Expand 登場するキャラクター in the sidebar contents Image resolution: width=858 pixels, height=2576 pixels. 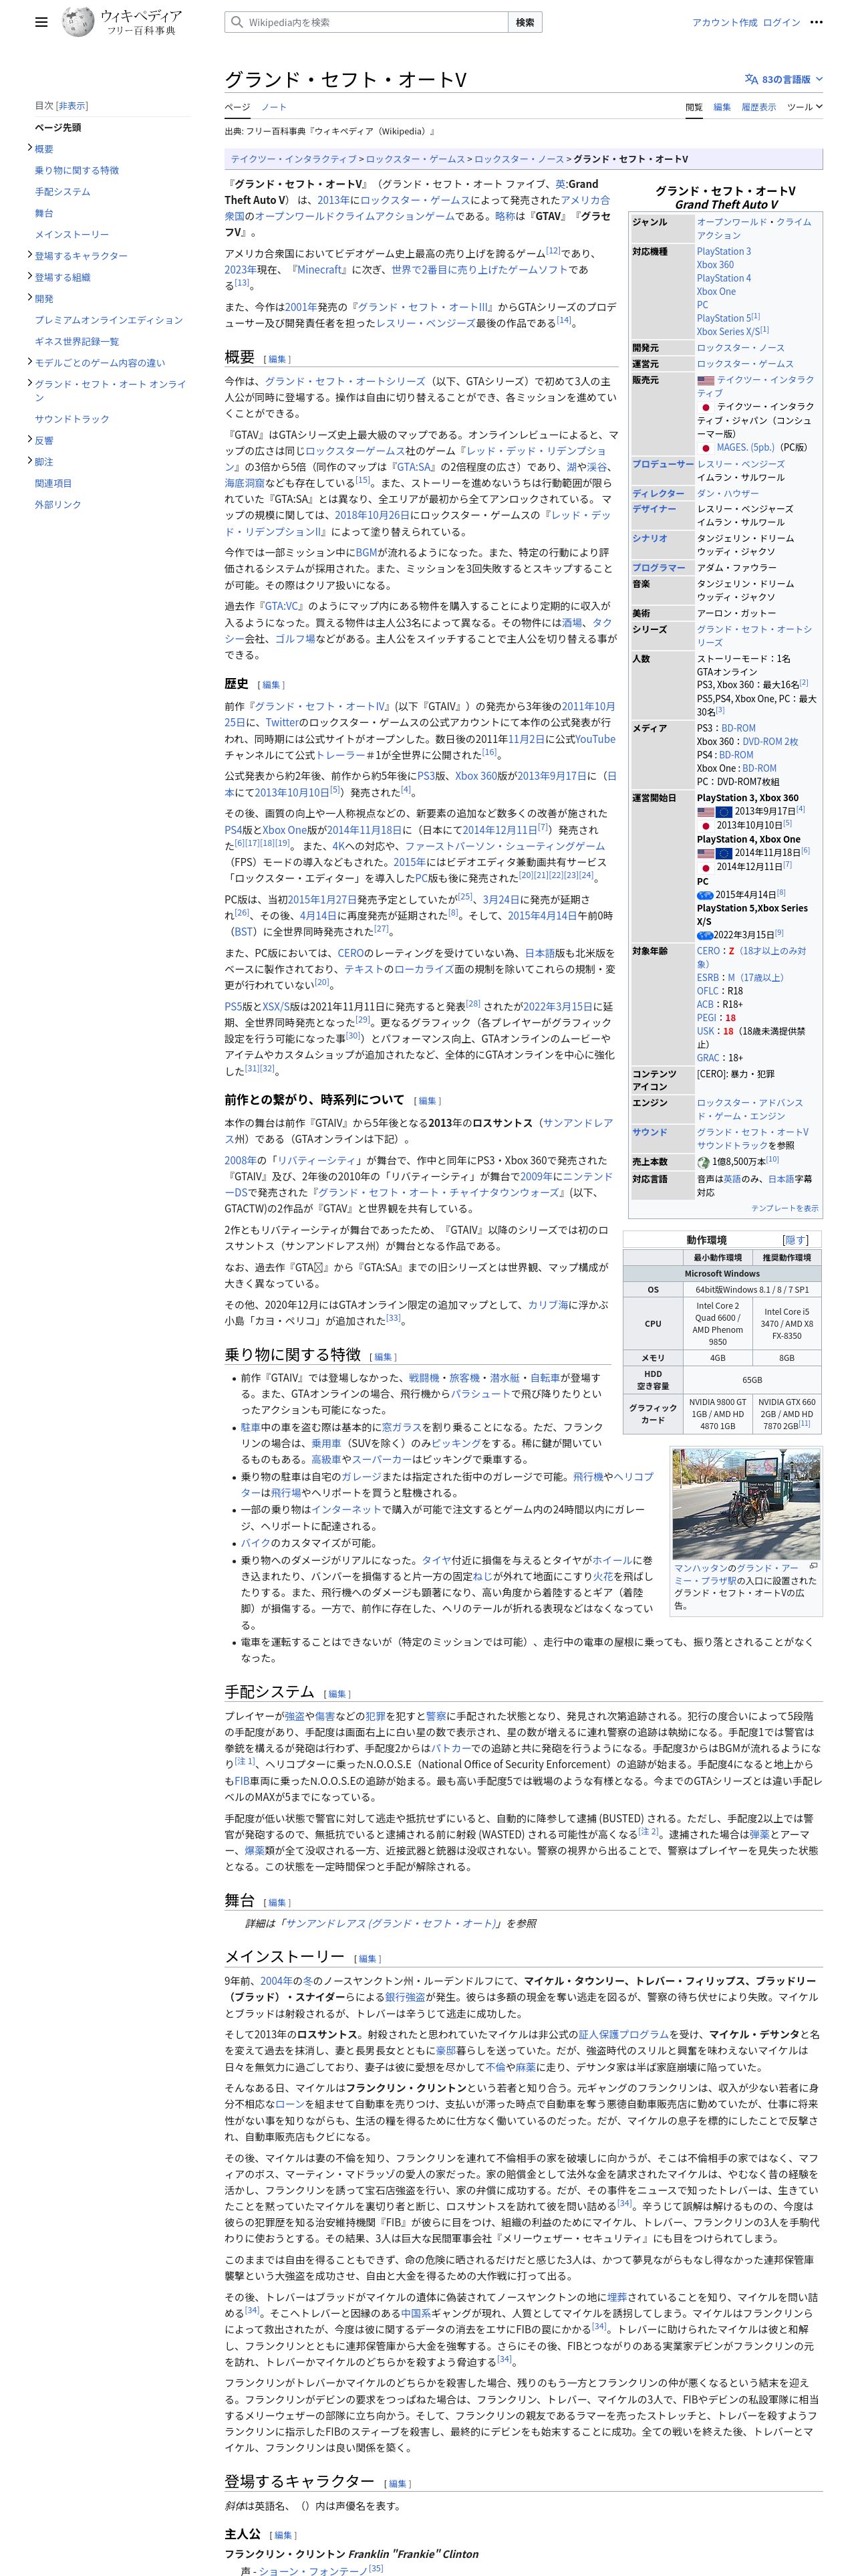[30, 255]
